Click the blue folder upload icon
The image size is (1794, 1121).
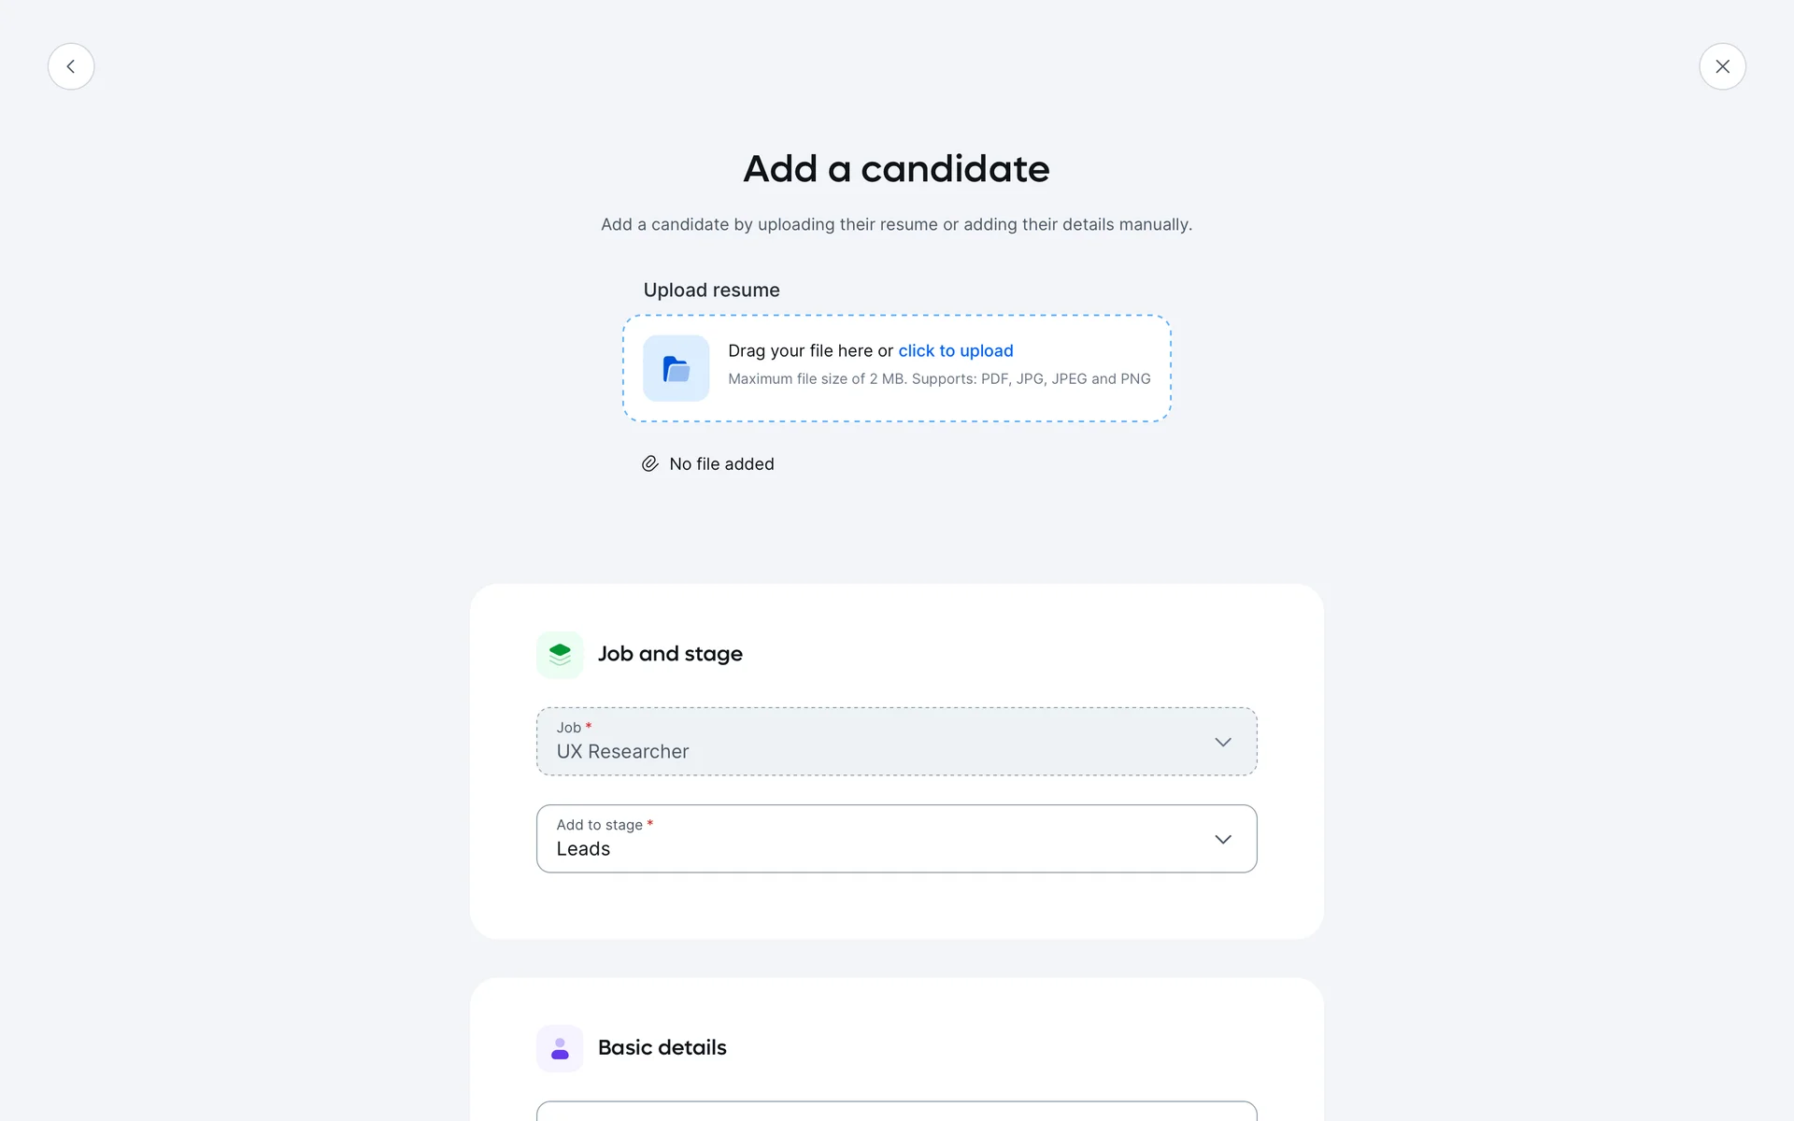(x=676, y=368)
